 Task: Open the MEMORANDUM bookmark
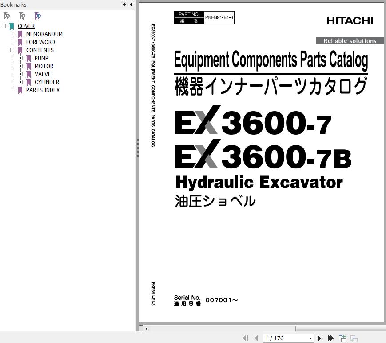(44, 34)
